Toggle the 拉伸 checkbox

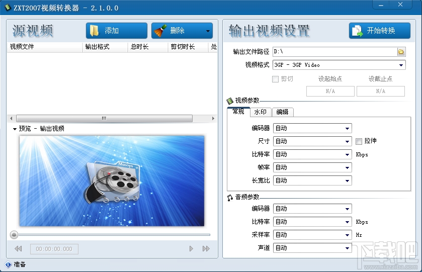coord(359,141)
